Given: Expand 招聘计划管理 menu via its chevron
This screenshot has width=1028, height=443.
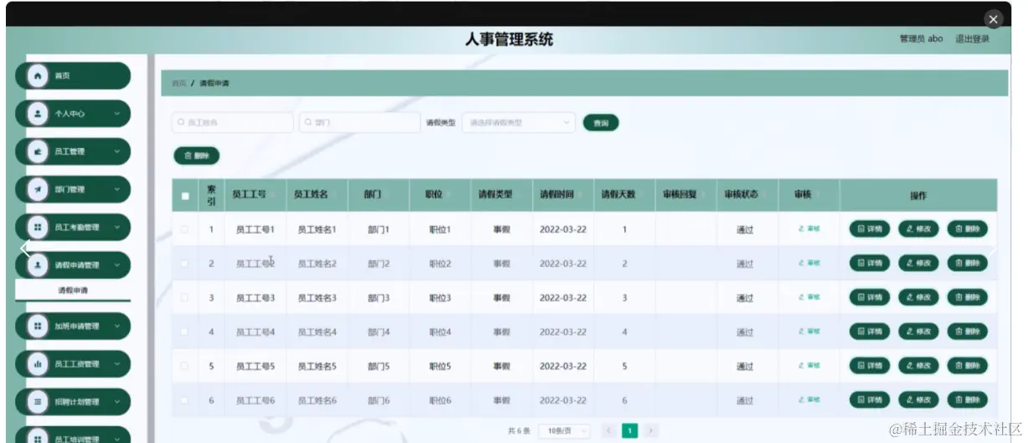Looking at the screenshot, I should 116,401.
